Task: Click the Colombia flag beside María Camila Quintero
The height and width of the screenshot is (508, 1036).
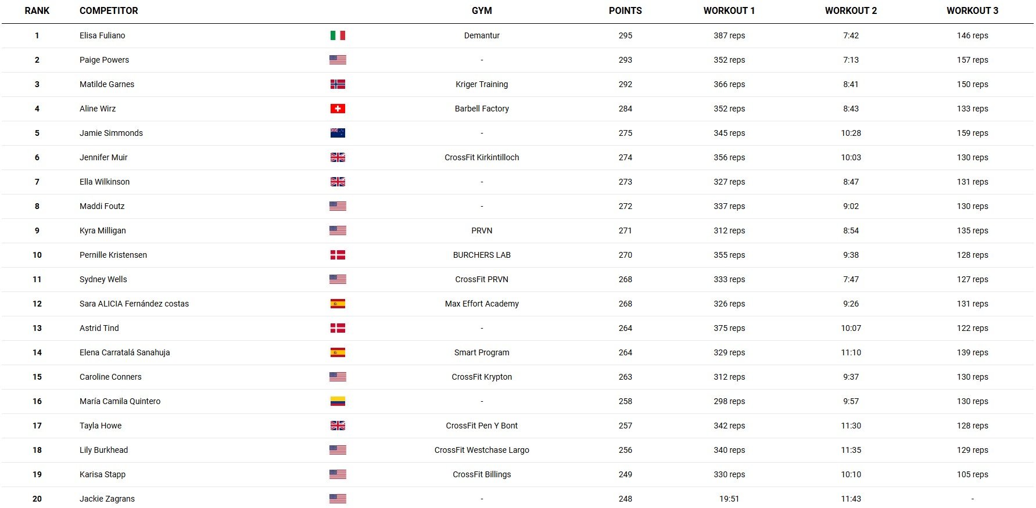Action: 338,401
